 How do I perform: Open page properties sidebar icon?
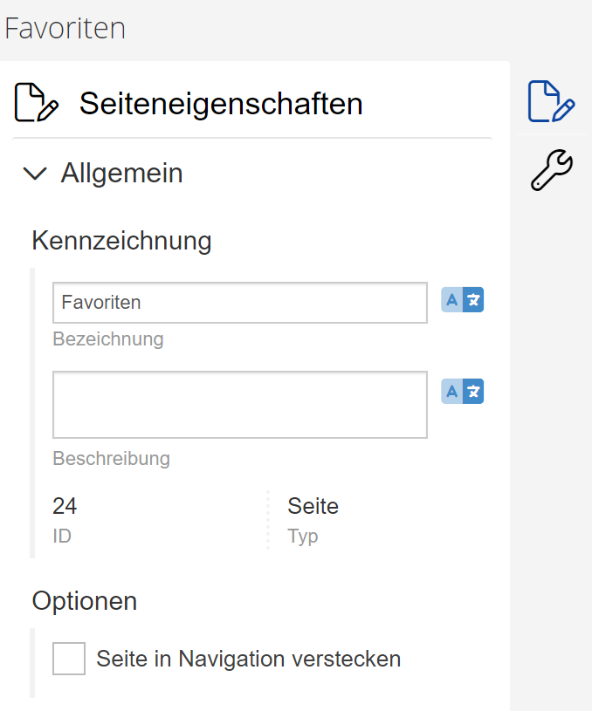click(551, 101)
